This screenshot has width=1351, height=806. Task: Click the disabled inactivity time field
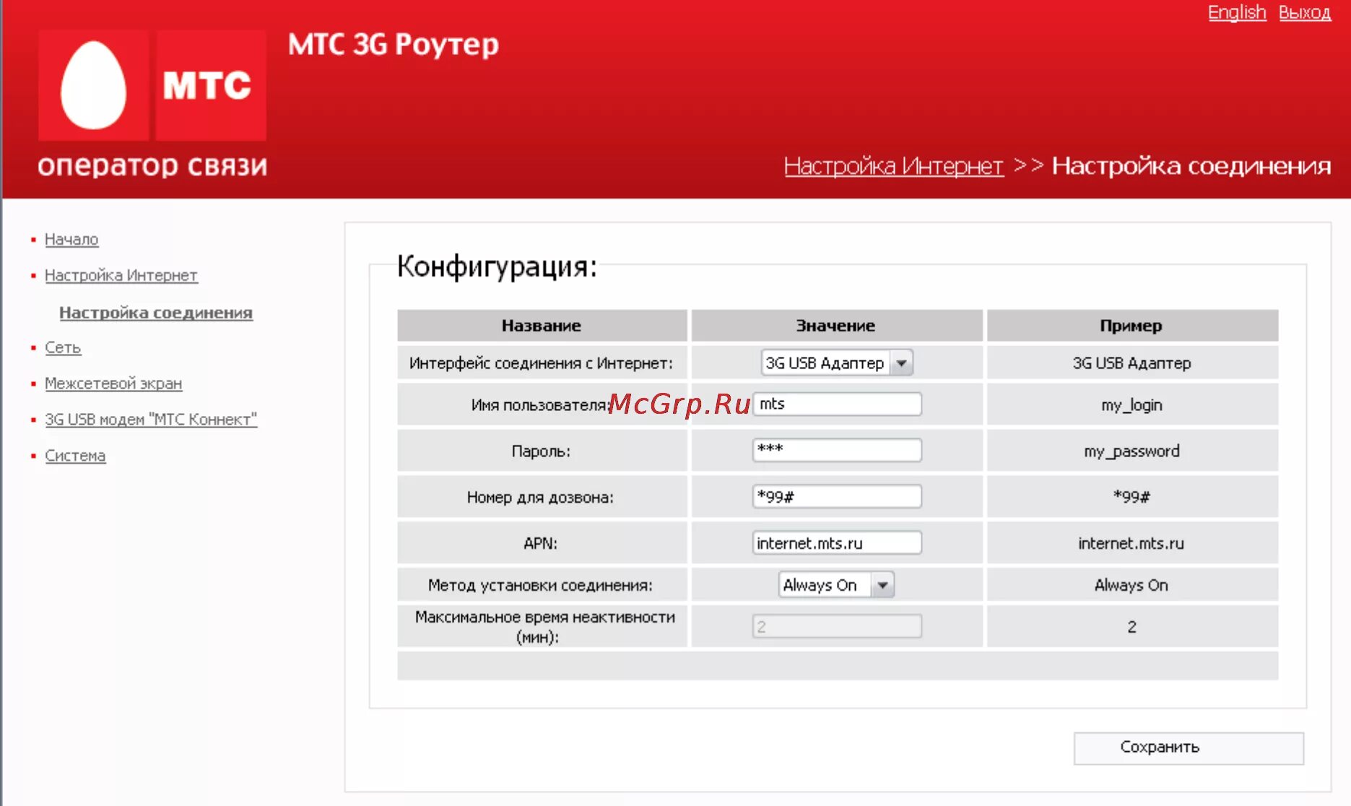click(837, 626)
